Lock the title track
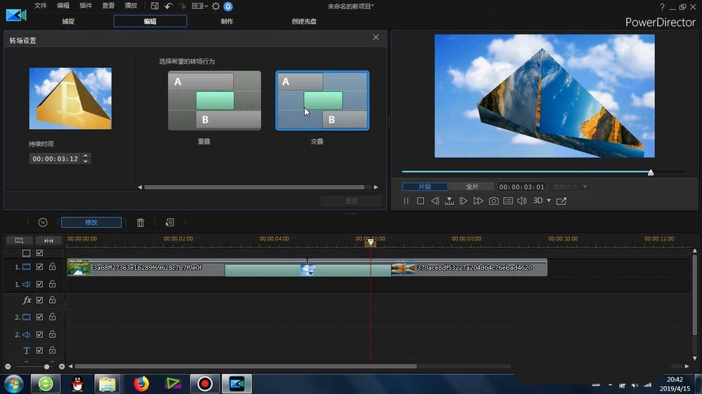The width and height of the screenshot is (702, 394). click(x=53, y=350)
